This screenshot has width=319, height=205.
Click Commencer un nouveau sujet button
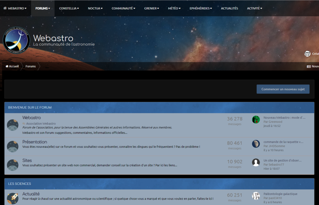283,89
